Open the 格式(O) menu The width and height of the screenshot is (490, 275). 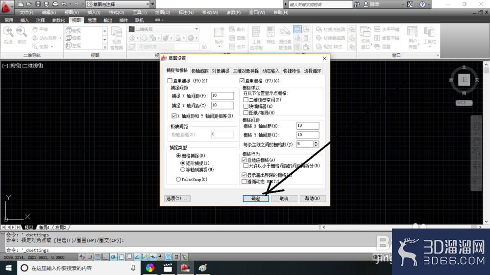pyautogui.click(x=116, y=13)
